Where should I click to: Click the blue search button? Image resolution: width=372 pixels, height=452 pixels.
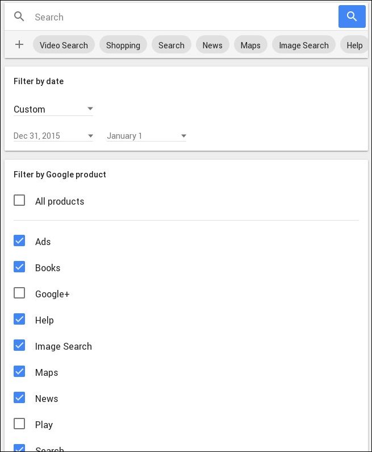click(x=352, y=16)
